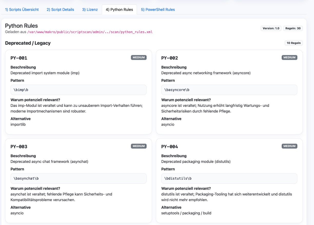Click the MEDIUM badge on PY-001
The image size is (314, 225).
(139, 58)
